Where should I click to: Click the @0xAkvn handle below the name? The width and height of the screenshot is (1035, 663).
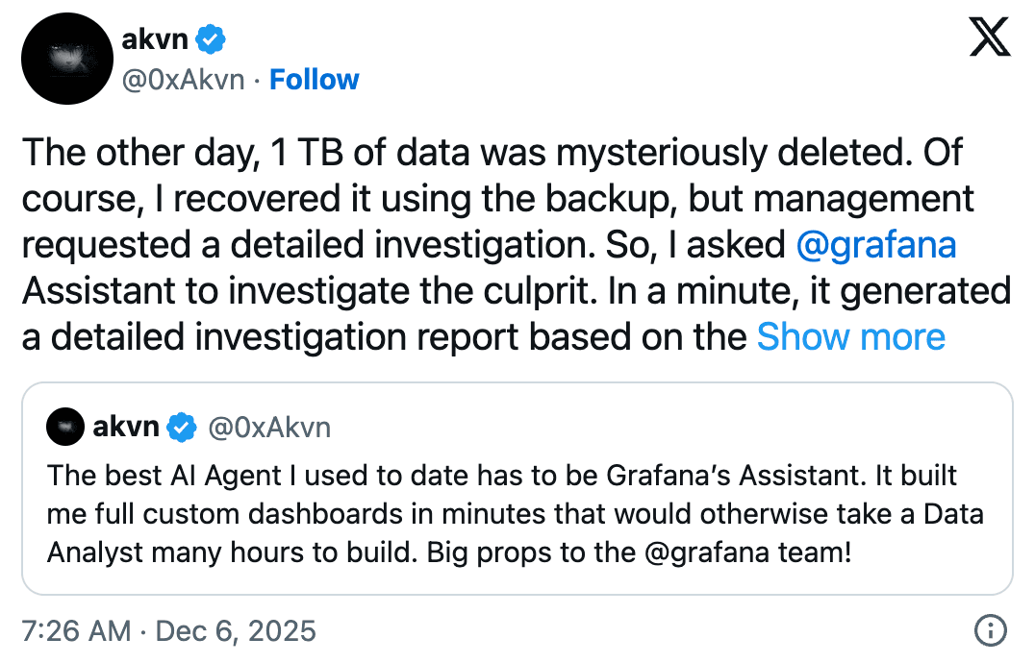[x=181, y=79]
